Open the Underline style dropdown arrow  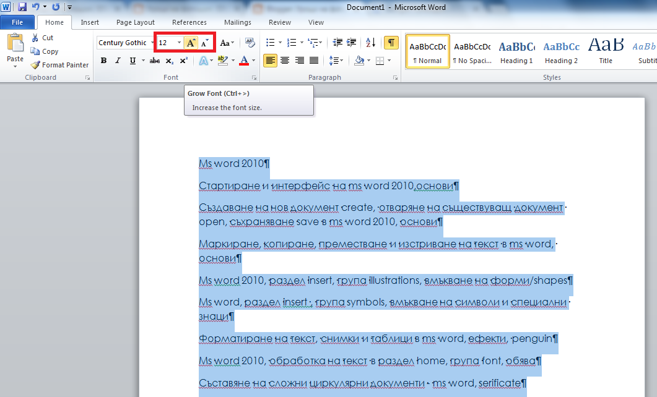(143, 61)
